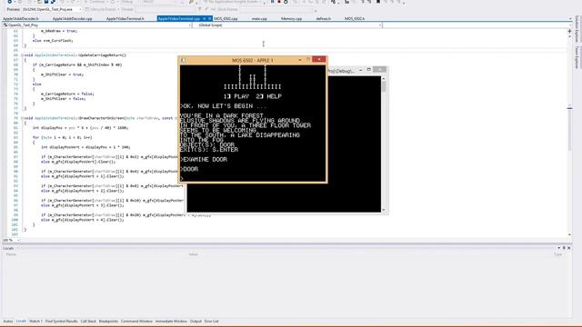582x327 pixels.
Task: Click '2) HELP' text in Apple 1 emulator
Action: [x=269, y=96]
